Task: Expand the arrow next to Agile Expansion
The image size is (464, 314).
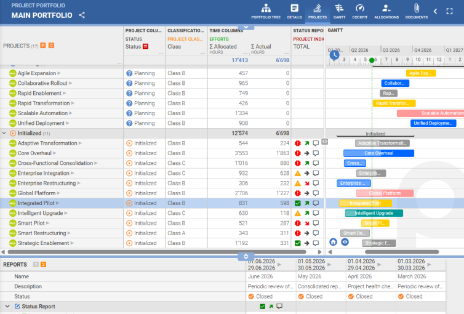Action: 59,73
